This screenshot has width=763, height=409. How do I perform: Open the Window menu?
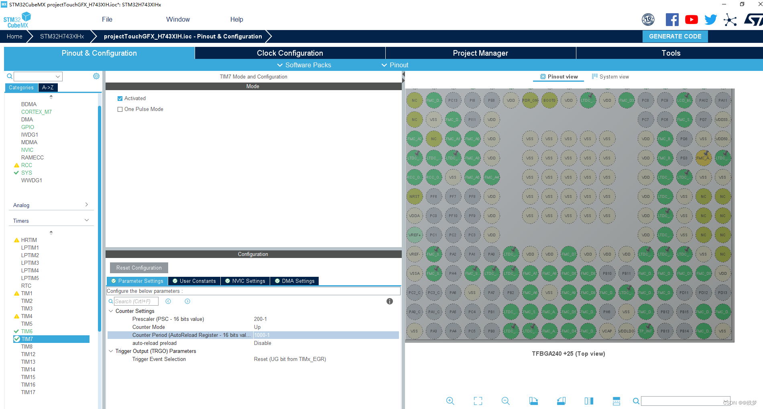coord(178,19)
